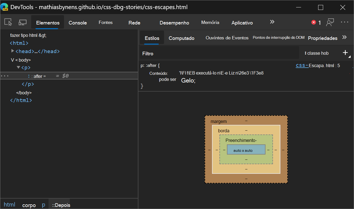354x209 pixels.
Task: Open the Desempenho tab
Action: click(174, 23)
